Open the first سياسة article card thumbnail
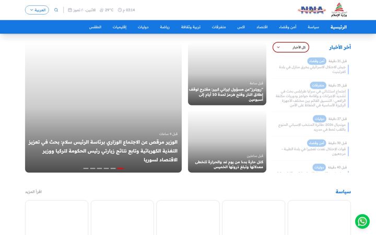376x235 pixels. tap(319, 218)
